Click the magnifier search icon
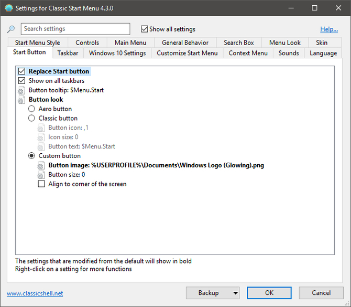 pyautogui.click(x=11, y=29)
